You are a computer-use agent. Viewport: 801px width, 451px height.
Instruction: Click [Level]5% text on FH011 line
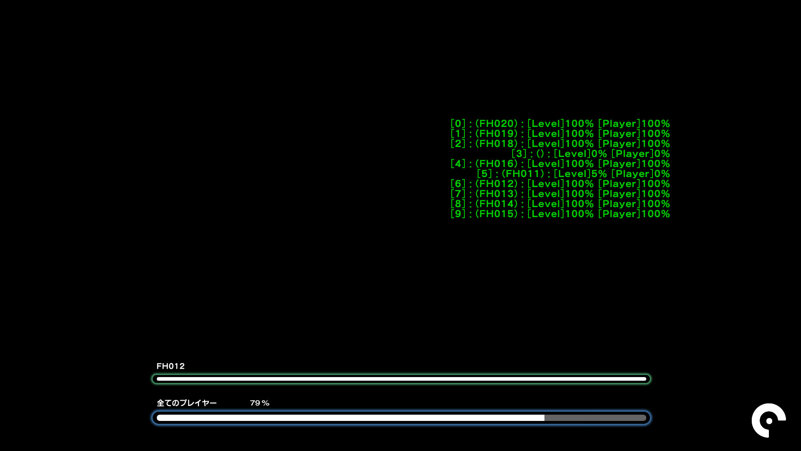580,174
